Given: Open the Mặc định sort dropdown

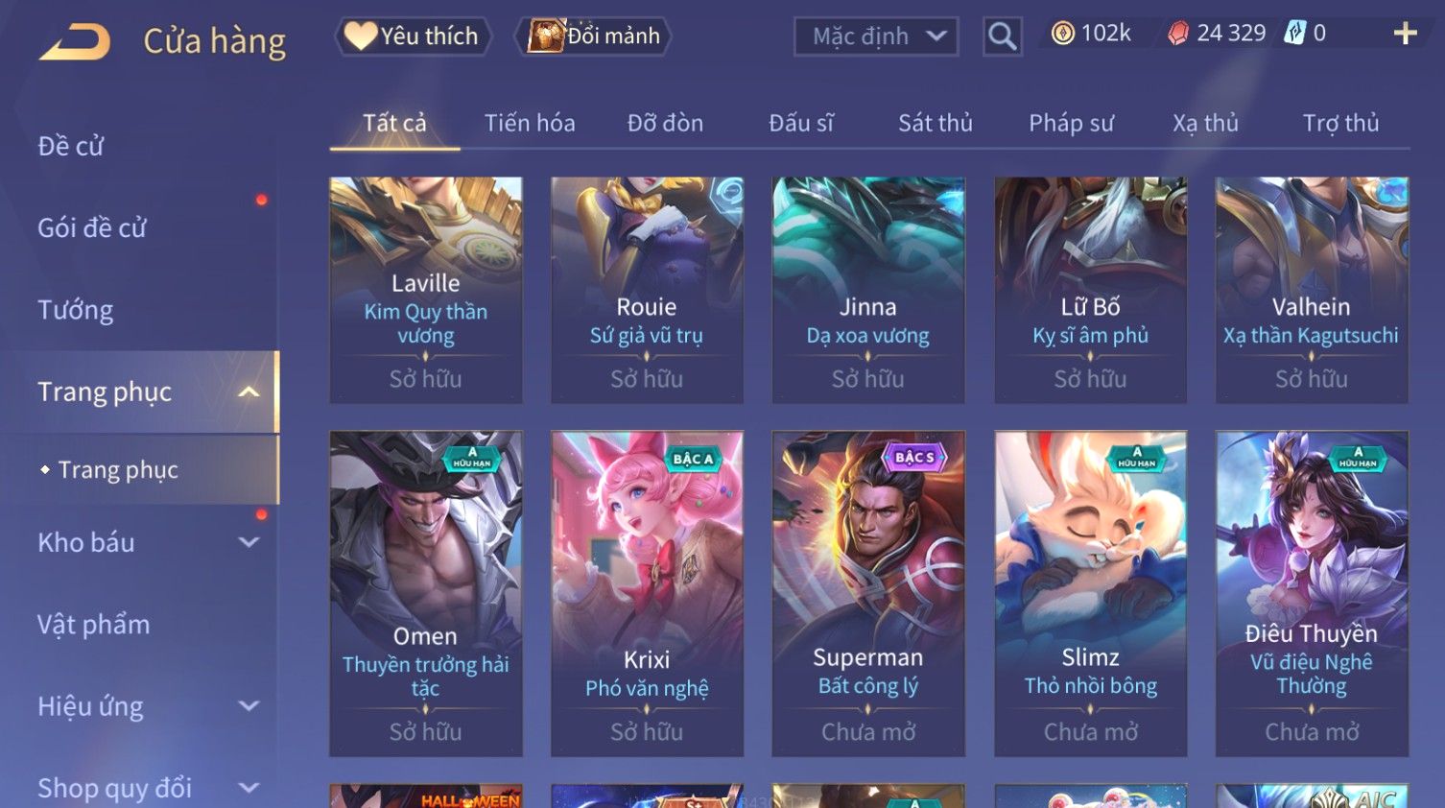Looking at the screenshot, I should (x=876, y=36).
